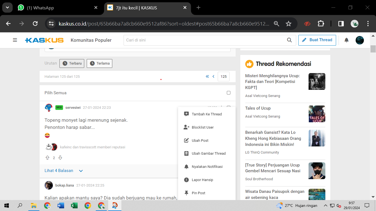The height and width of the screenshot is (211, 376).
Task: Select Lapor Hansip menu option
Action: (x=202, y=180)
